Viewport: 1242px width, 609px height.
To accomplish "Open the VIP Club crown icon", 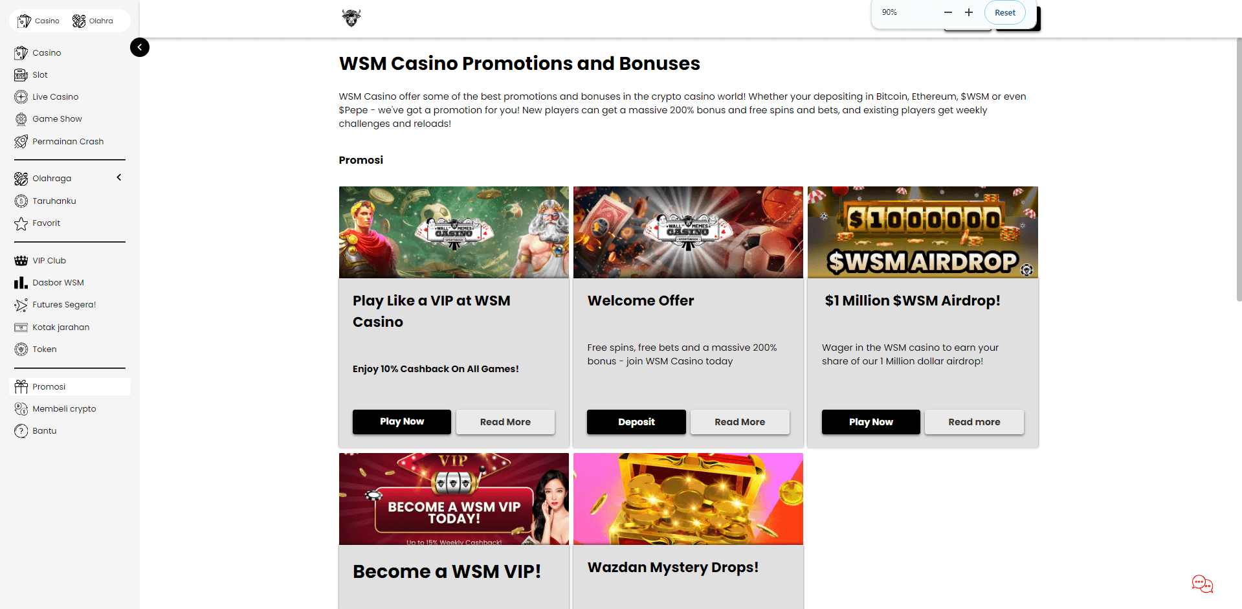I will [21, 261].
